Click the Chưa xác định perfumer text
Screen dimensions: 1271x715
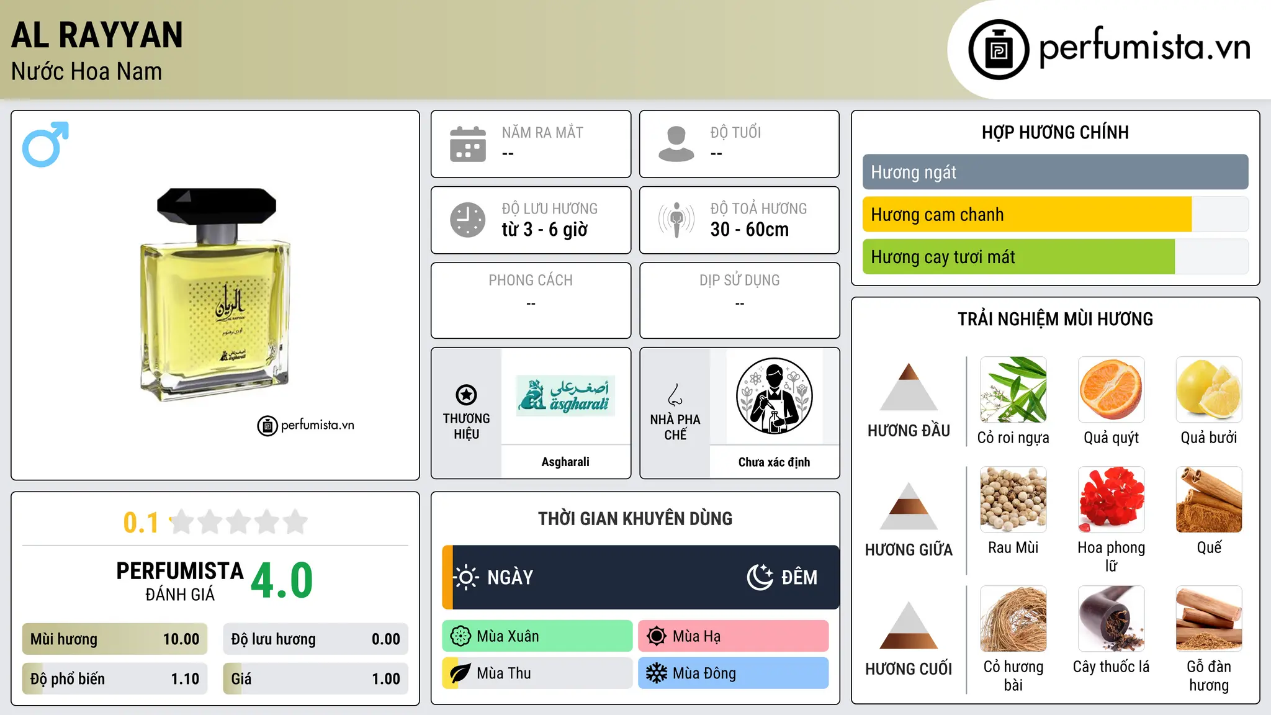[x=774, y=462]
